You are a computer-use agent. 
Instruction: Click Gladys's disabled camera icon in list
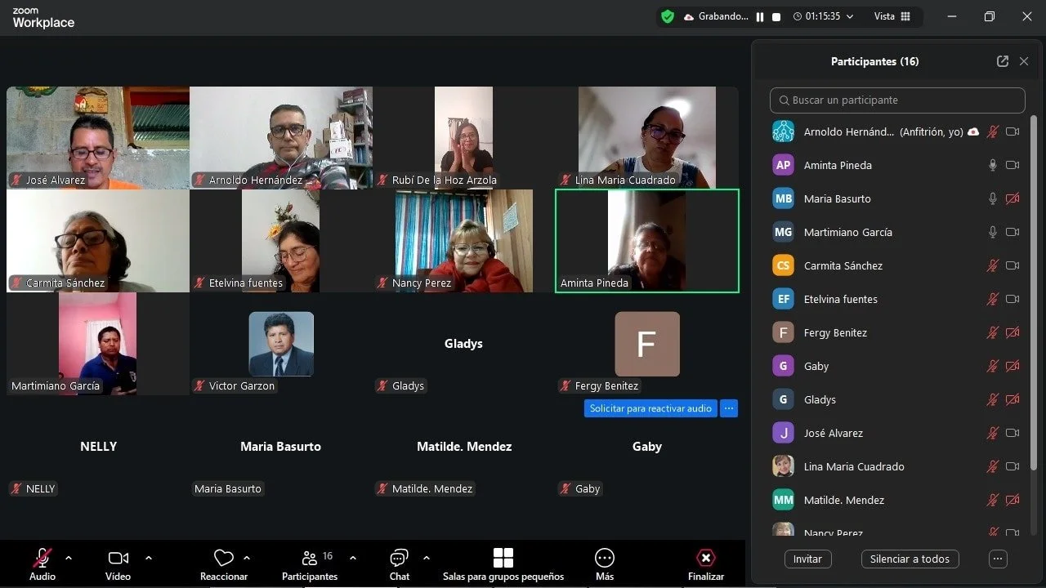[x=1012, y=399]
